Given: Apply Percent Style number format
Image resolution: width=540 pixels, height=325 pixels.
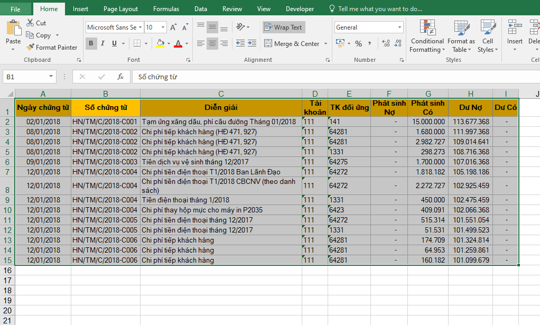Looking at the screenshot, I should pos(358,43).
